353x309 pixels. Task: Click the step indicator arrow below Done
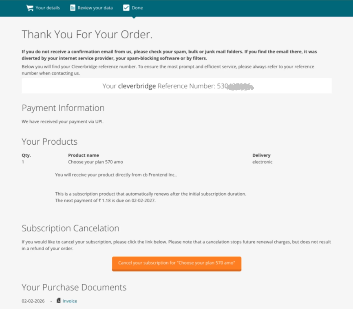134,17
